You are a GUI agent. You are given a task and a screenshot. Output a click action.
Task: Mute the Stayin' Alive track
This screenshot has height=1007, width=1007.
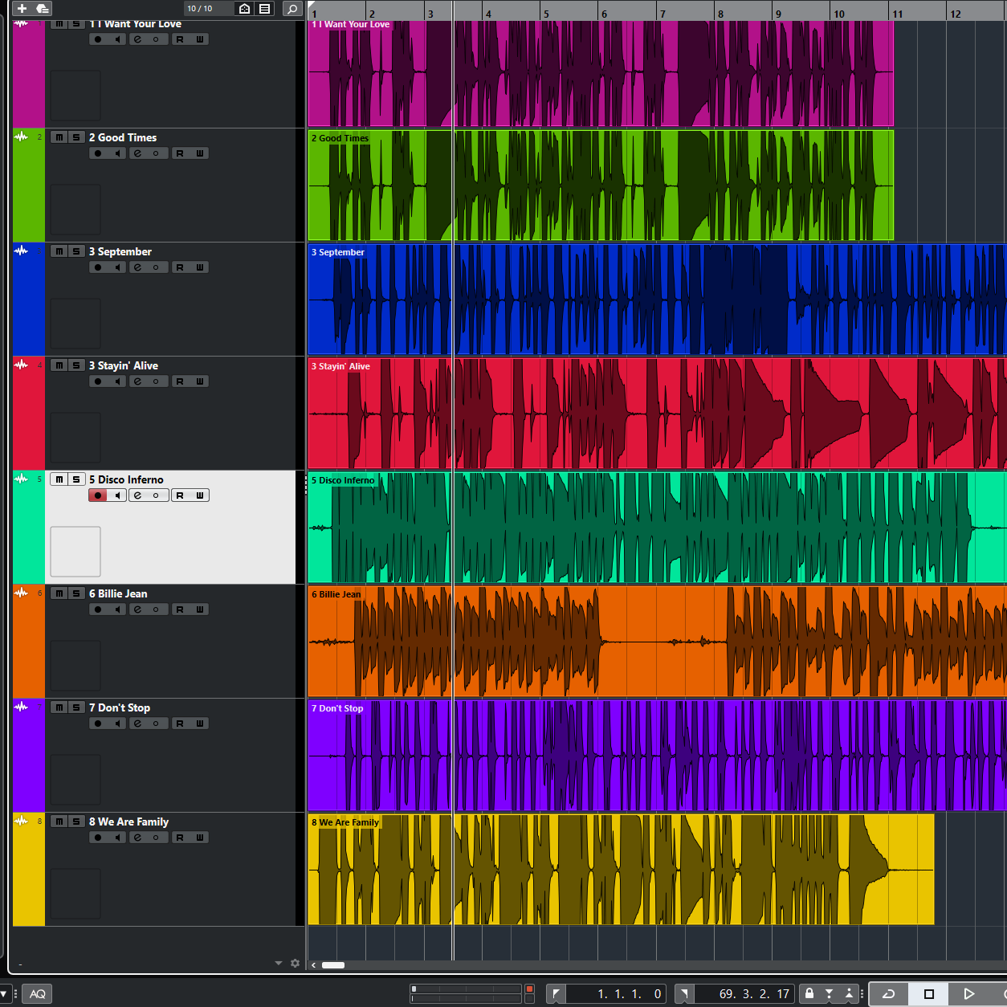click(59, 365)
